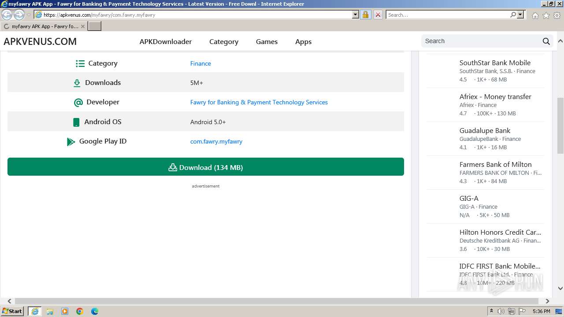Screen dimensions: 564x317
Task: Click the Finance category link
Action: [200, 63]
